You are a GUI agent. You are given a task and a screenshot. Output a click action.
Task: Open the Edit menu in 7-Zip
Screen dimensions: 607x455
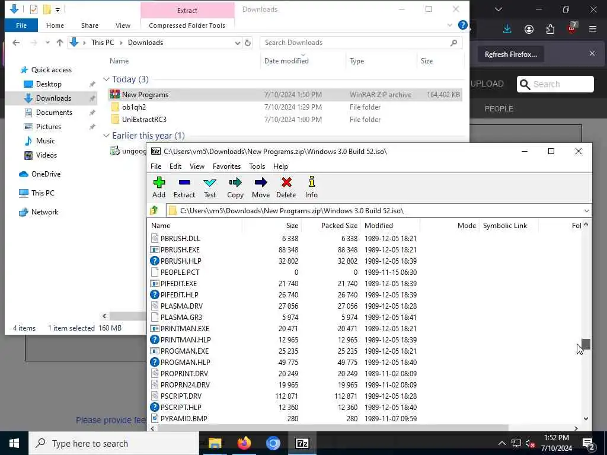click(x=175, y=166)
